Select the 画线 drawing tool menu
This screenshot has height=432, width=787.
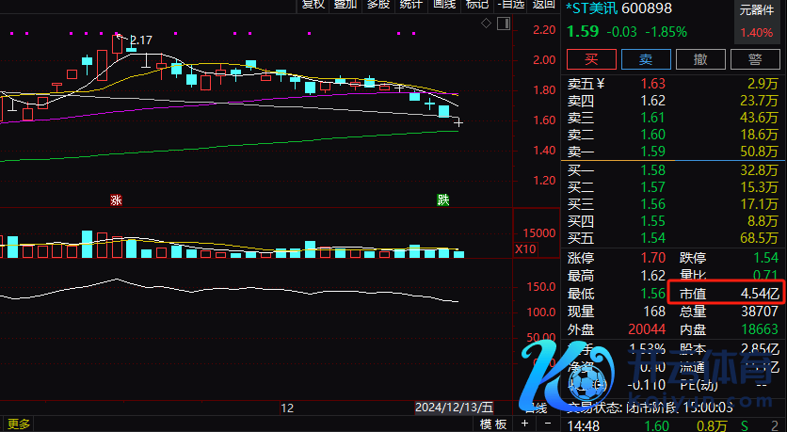(x=443, y=5)
